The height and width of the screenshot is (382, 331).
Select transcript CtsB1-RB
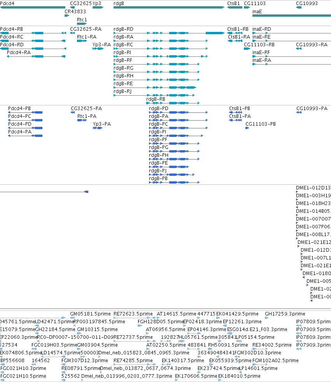pyautogui.click(x=238, y=29)
